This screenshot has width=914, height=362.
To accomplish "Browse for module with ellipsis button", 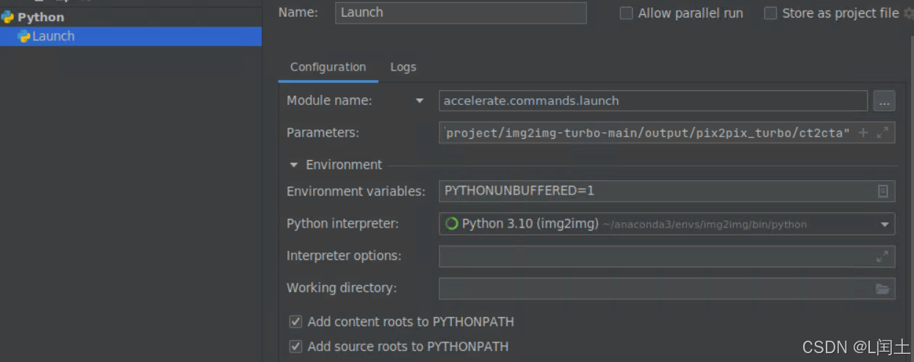I will pos(884,101).
